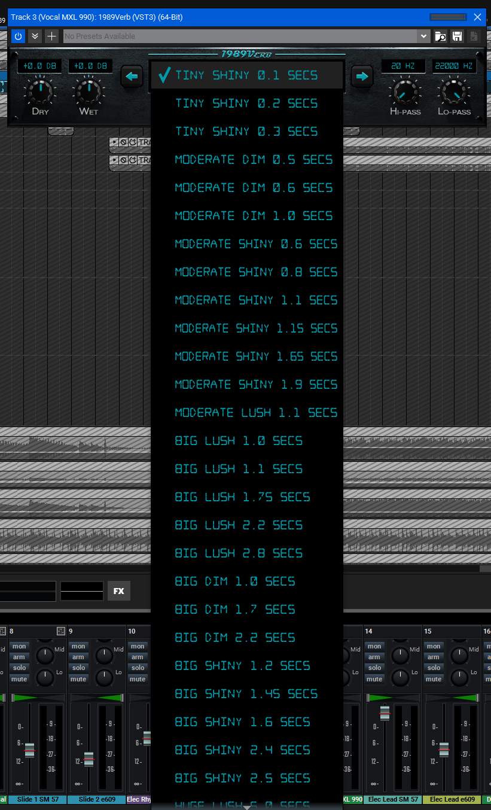This screenshot has width=491, height=810.
Task: Click the Dry +0.0 dB value field
Action: [x=39, y=66]
